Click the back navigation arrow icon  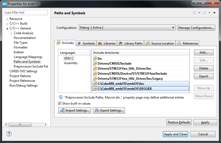pos(195,13)
